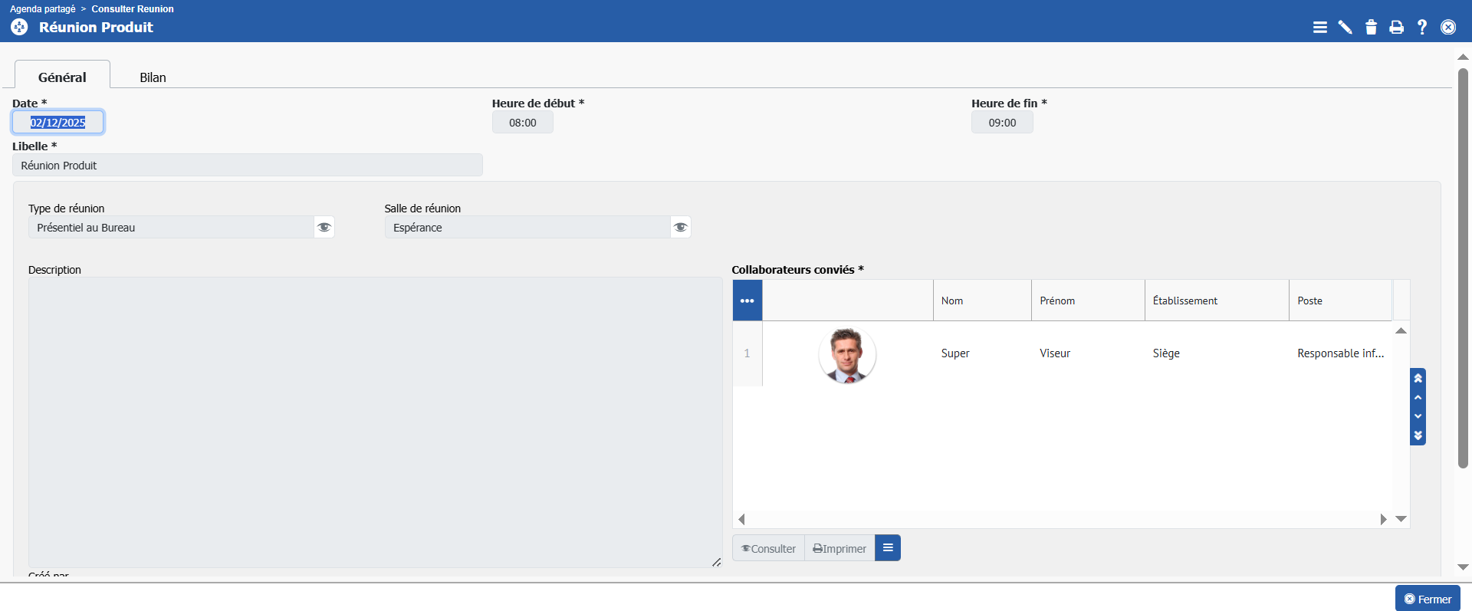Move row down one with single chevron
Screen dimensions: 1472x611
click(1418, 416)
